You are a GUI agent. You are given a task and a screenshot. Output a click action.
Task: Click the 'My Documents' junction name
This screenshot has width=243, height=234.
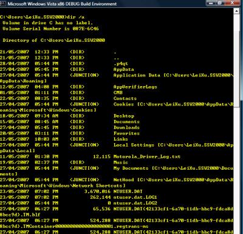[x=131, y=169]
